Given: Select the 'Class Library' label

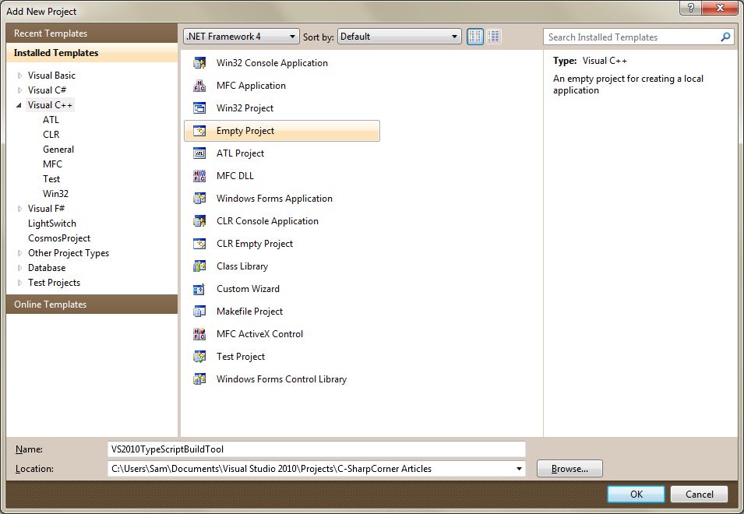Looking at the screenshot, I should [x=242, y=266].
